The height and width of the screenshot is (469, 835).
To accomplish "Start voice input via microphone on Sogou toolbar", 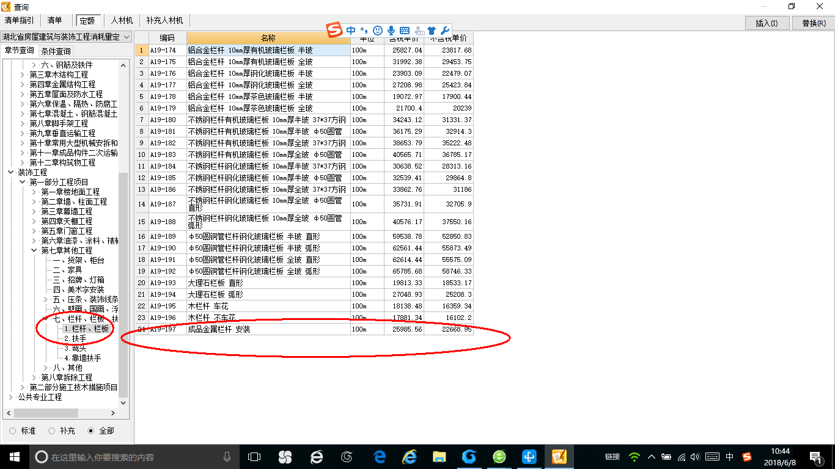I will coord(391,30).
